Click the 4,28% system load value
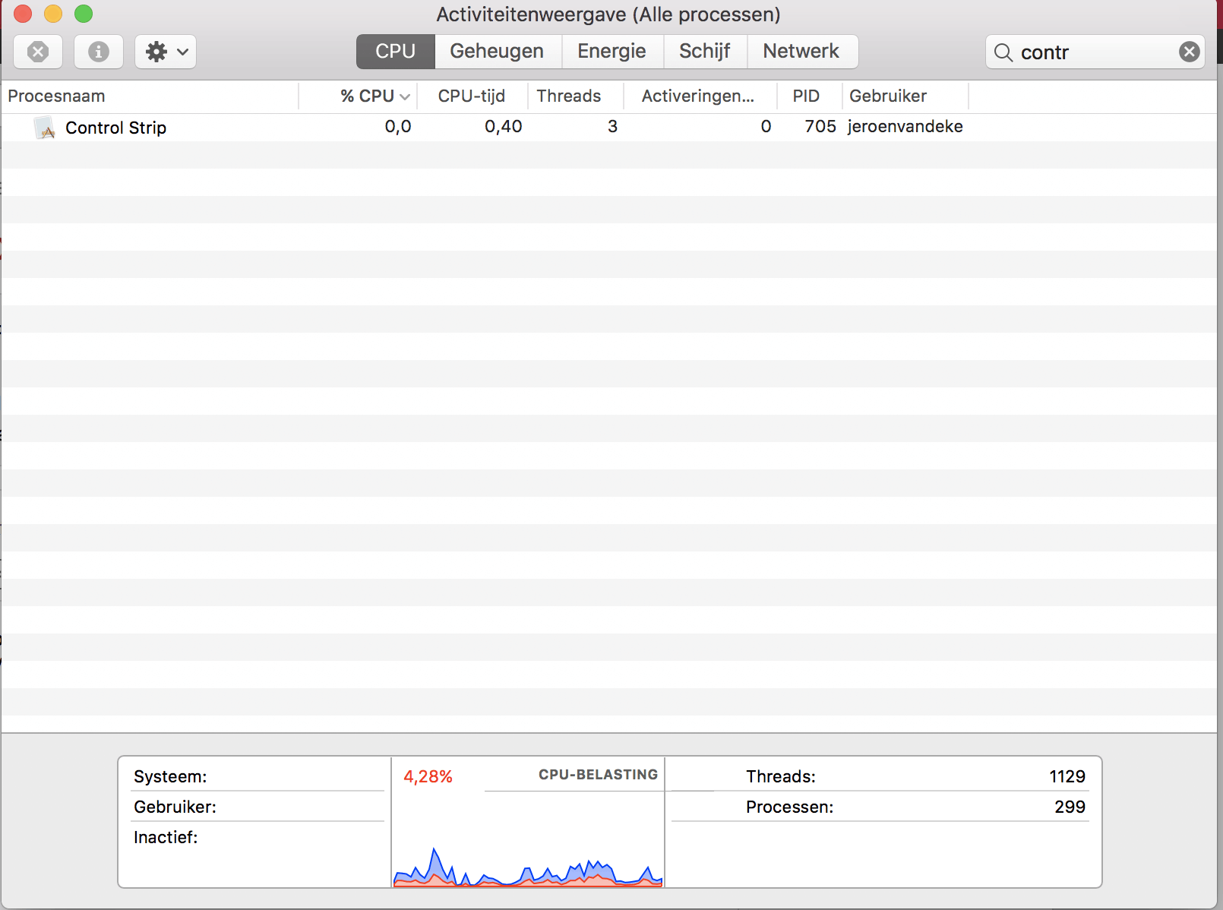The width and height of the screenshot is (1223, 910). coord(428,776)
